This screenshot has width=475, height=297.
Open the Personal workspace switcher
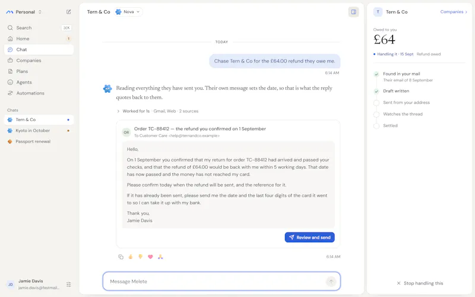(x=24, y=12)
